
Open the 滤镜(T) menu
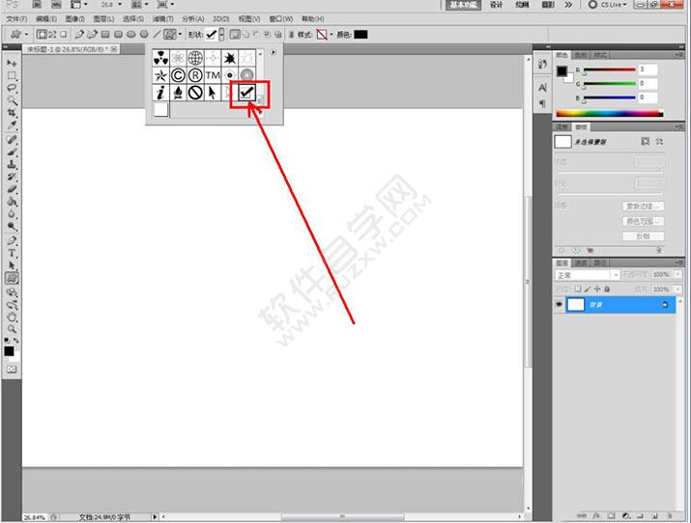[163, 19]
